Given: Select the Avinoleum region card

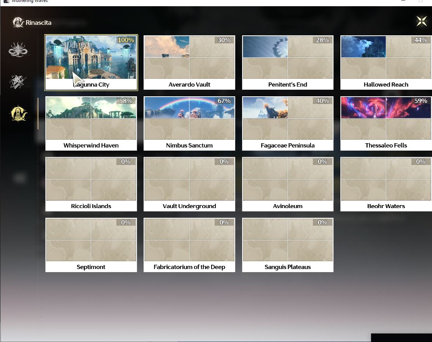Looking at the screenshot, I should click(288, 184).
